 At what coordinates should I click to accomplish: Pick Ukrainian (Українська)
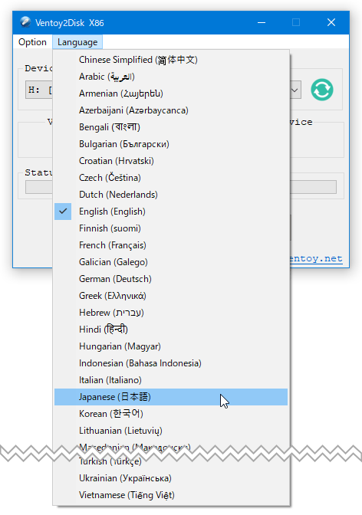coord(171,478)
